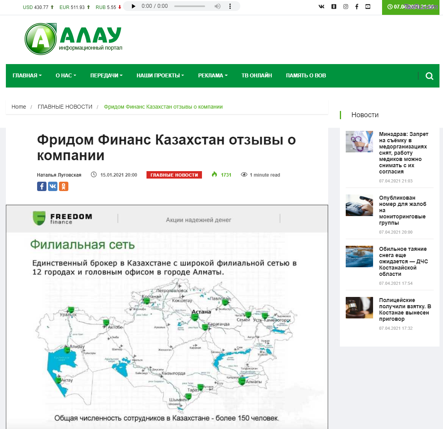The image size is (443, 429).
Task: Open site search via magnifier icon
Action: click(x=429, y=76)
